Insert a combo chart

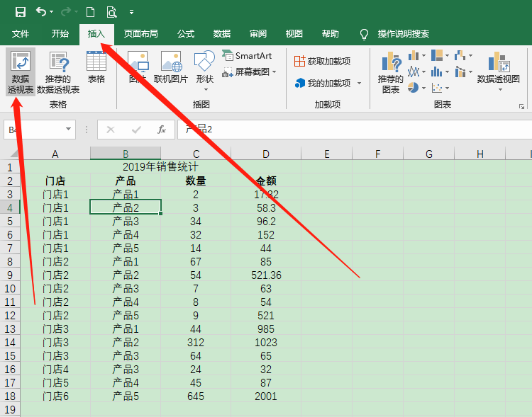463,72
